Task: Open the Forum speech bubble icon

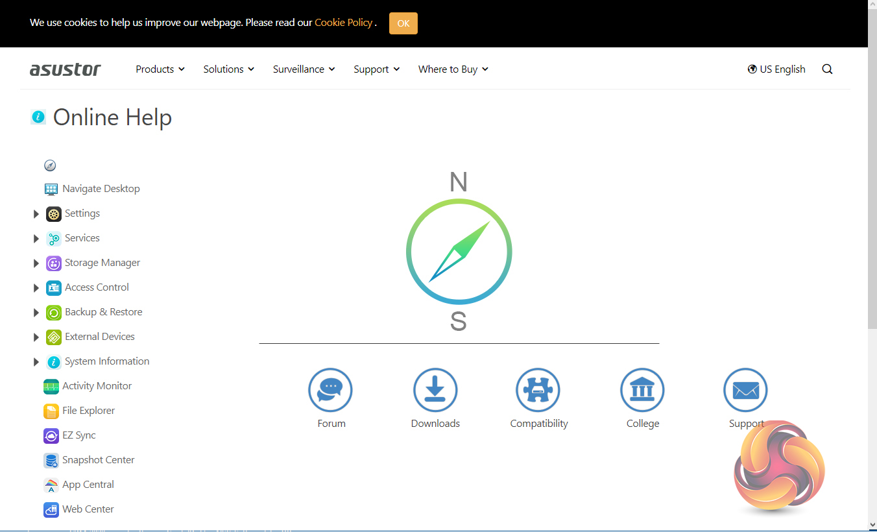Action: [x=330, y=391]
